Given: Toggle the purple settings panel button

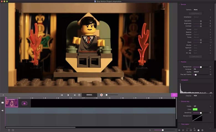Looking at the screenshot, I should tap(174, 95).
